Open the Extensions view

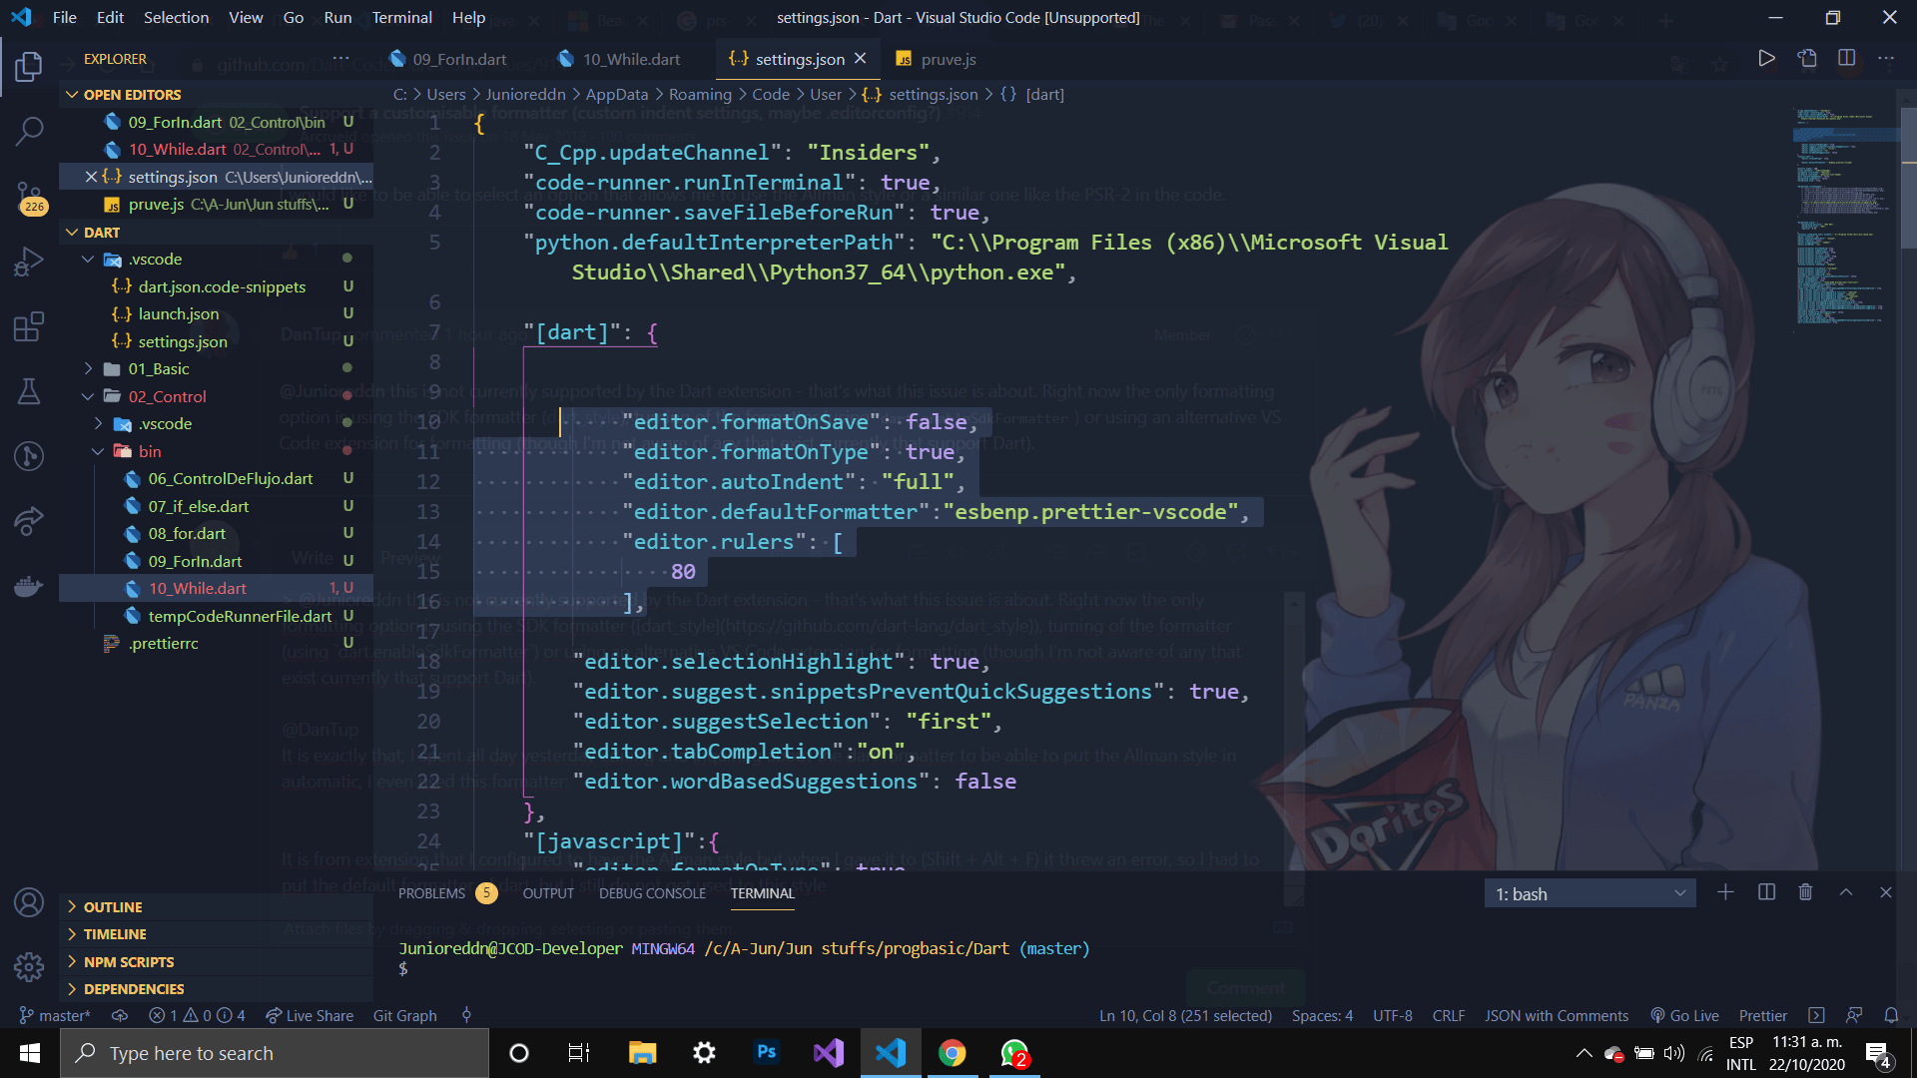pos(29,326)
